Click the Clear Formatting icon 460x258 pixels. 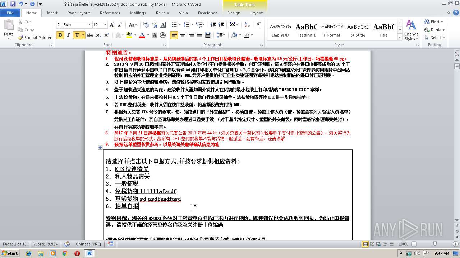coord(146,25)
